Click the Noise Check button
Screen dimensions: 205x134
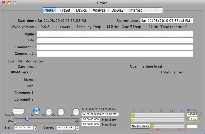click(x=140, y=126)
